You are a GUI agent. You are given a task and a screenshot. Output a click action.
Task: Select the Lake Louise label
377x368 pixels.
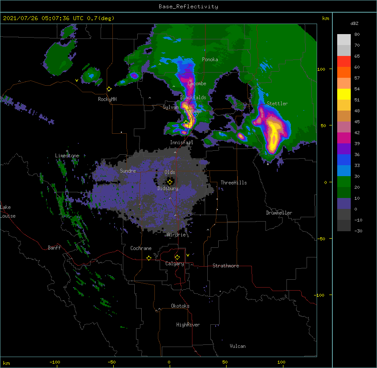pos(8,212)
